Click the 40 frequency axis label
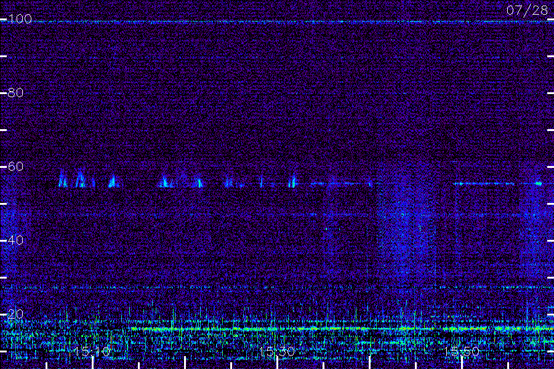Image resolution: width=554 pixels, height=369 pixels. 15,240
